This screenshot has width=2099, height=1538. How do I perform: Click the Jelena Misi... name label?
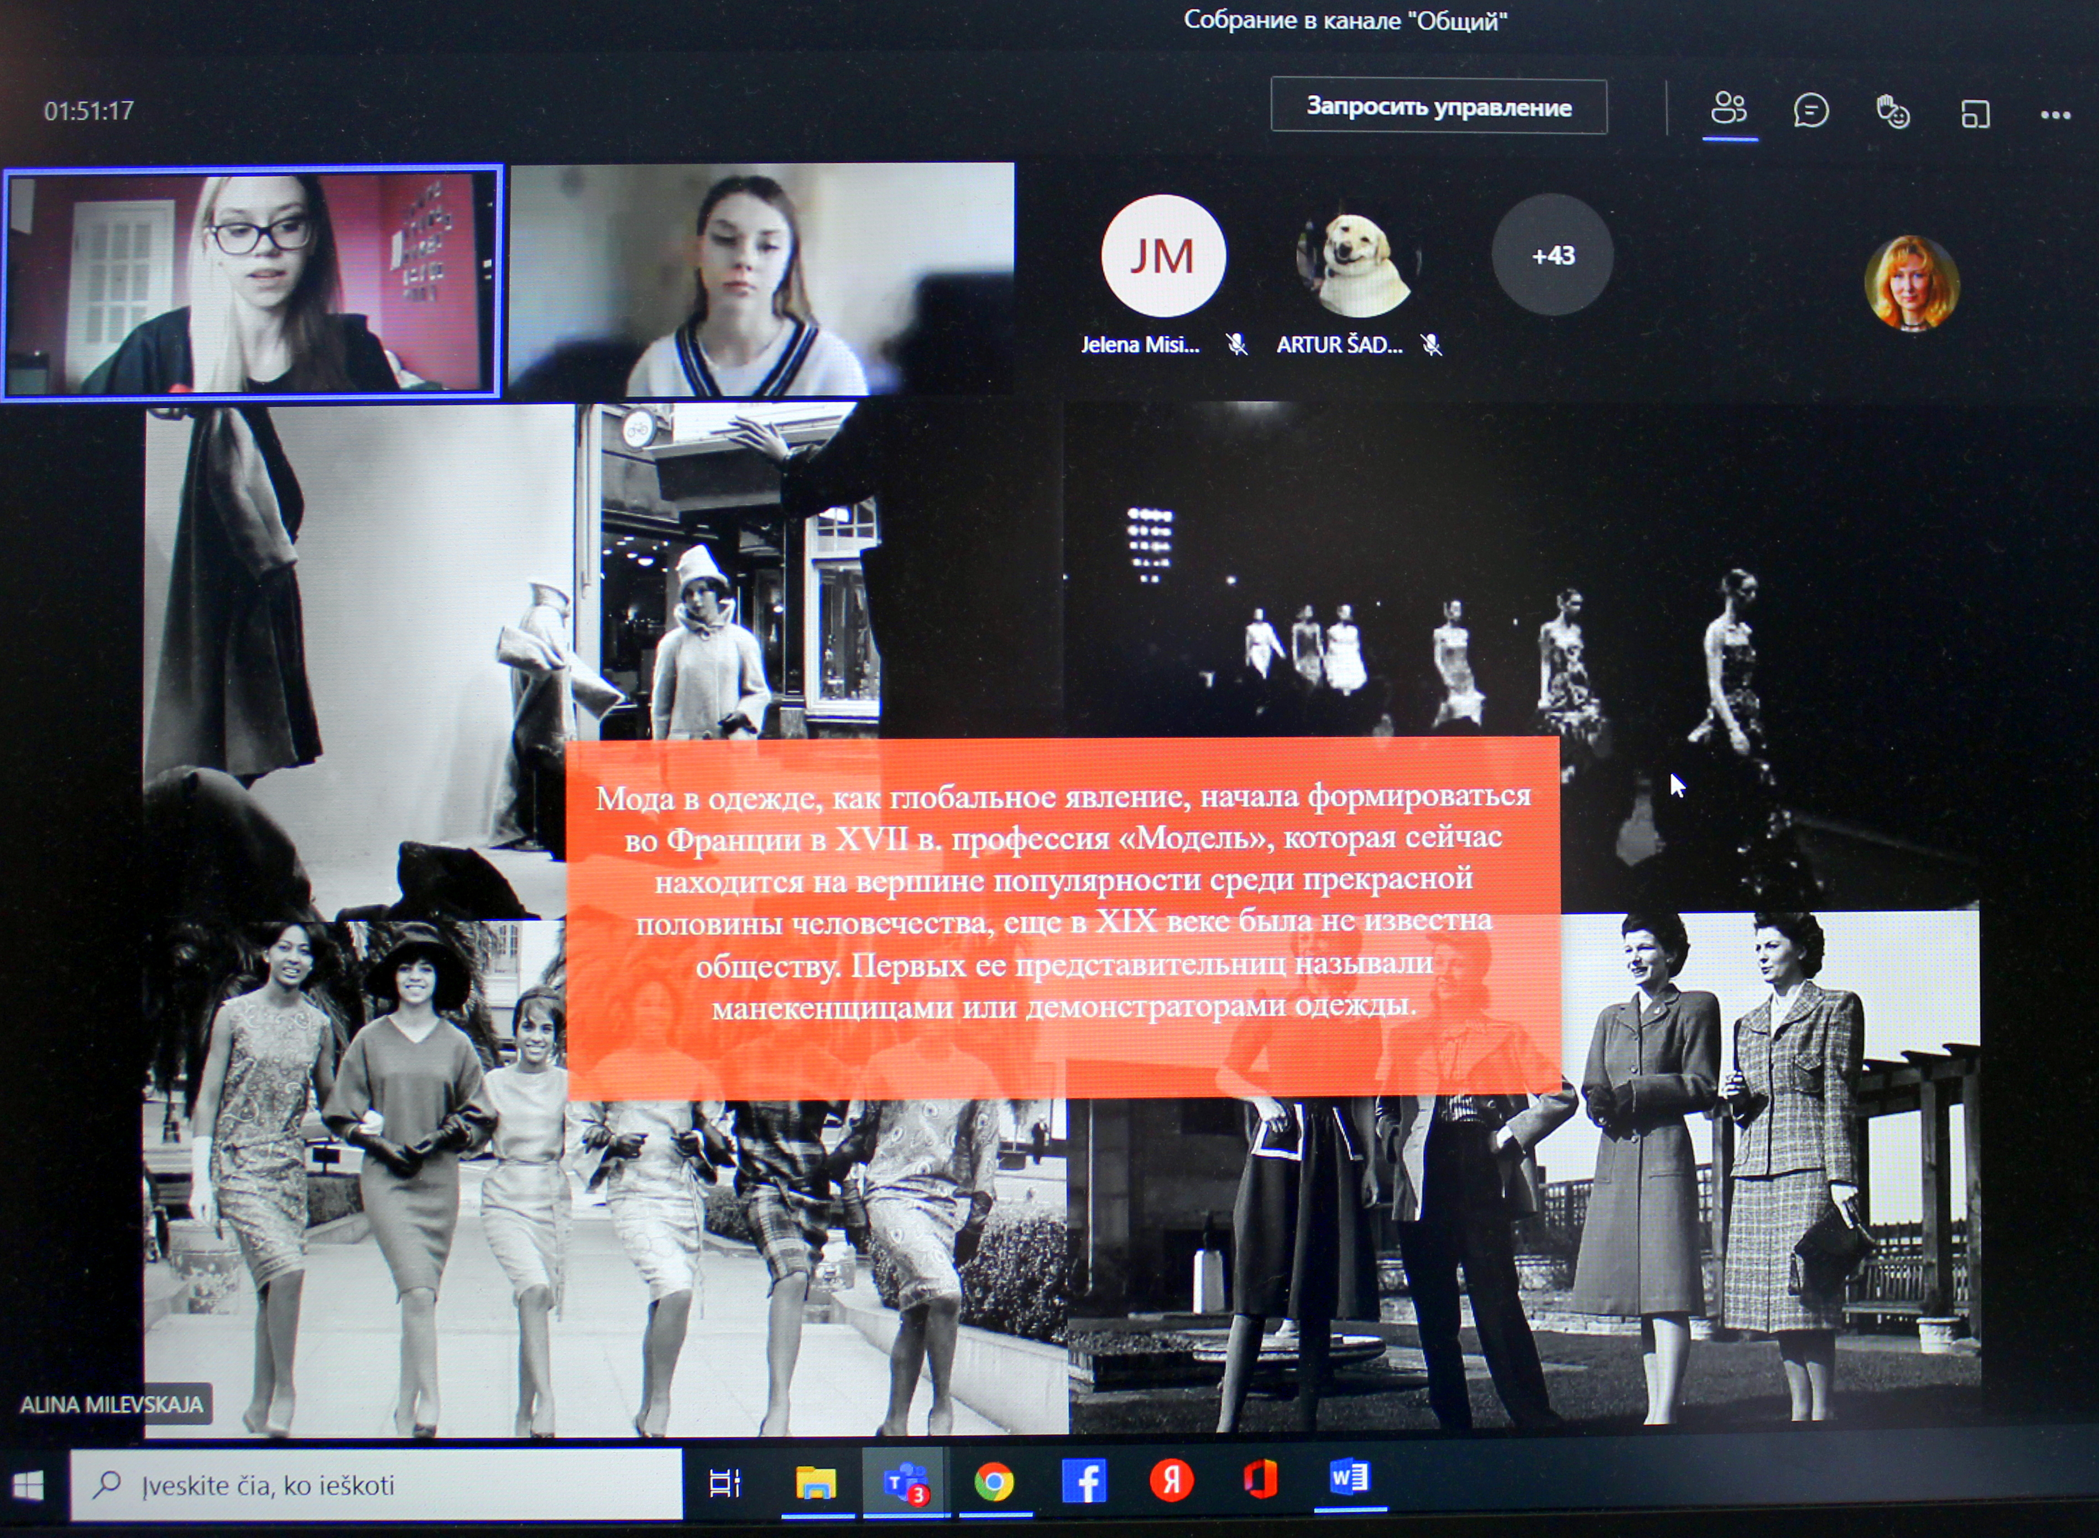pyautogui.click(x=1140, y=344)
